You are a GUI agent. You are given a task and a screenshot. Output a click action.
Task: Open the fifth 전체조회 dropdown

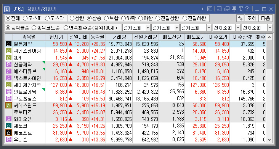270,28
